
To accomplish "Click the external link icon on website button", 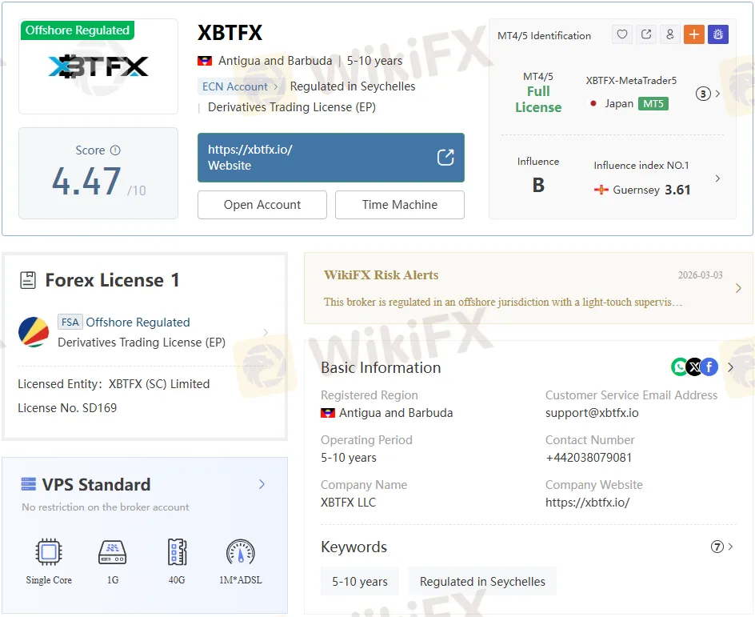I will tap(445, 158).
